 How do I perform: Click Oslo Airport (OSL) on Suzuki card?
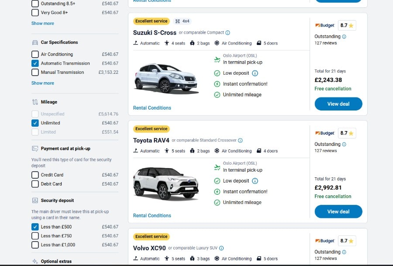[x=240, y=55]
